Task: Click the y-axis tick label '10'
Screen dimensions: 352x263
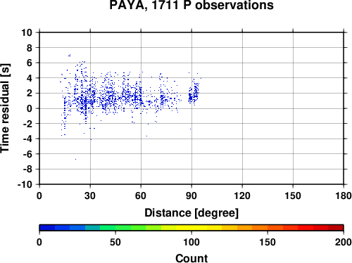Action: pos(27,32)
